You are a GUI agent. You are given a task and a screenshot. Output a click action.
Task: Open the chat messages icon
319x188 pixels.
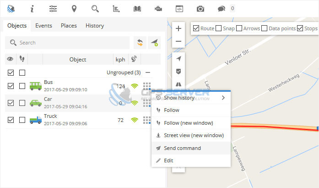pos(222,8)
